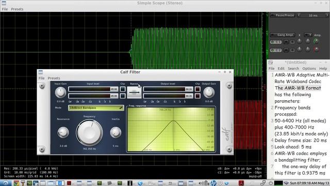Toggle the Calf Filter Bypass switch
The image size is (330, 186).
[134, 92]
